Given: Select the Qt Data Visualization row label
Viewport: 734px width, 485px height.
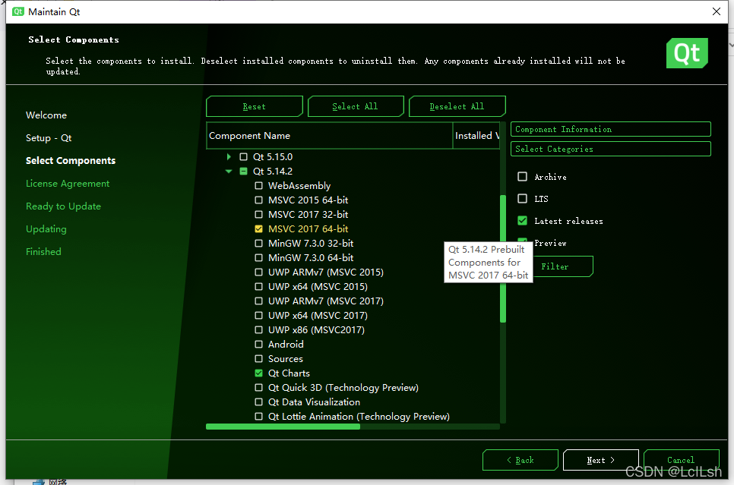Looking at the screenshot, I should pyautogui.click(x=314, y=402).
